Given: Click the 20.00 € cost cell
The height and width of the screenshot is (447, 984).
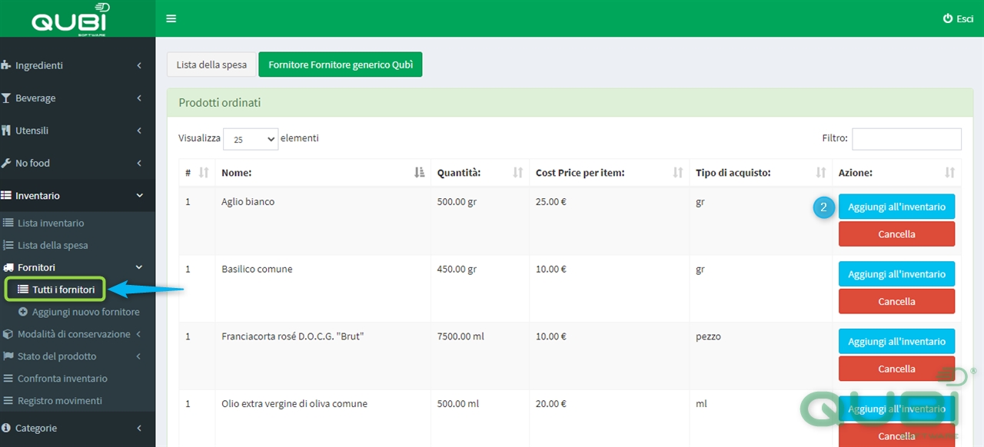Looking at the screenshot, I should (610, 419).
